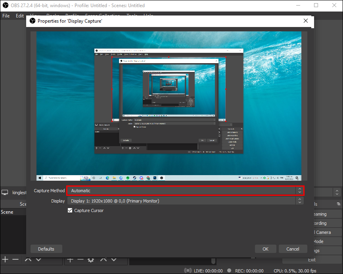Open the Edit menu
The width and height of the screenshot is (343, 274).
coord(20,16)
